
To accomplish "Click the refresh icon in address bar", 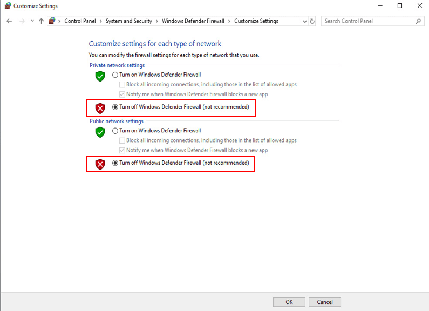I will click(312, 21).
